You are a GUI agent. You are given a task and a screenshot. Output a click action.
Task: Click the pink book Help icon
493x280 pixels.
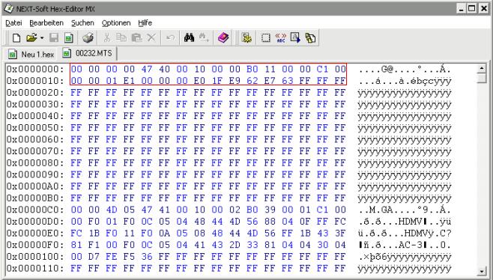point(223,38)
